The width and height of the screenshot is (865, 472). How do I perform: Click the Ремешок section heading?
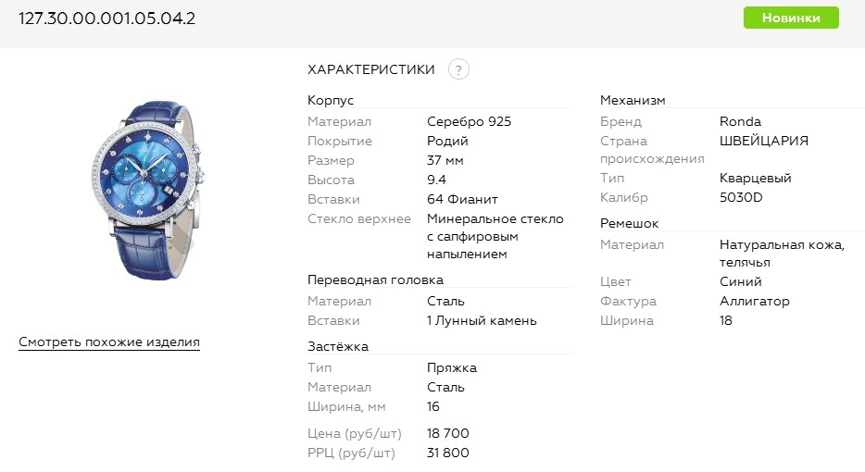click(631, 223)
